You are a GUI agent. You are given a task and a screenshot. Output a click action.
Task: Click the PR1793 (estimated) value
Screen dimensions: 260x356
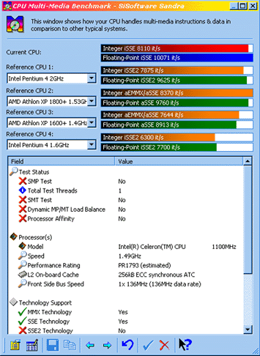coord(144,265)
